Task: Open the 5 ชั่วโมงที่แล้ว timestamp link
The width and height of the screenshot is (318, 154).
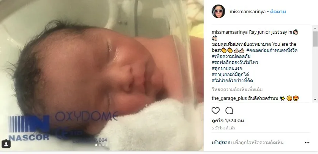Action: tap(223, 128)
